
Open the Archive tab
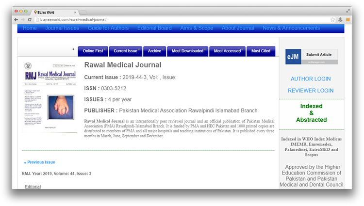coord(155,51)
